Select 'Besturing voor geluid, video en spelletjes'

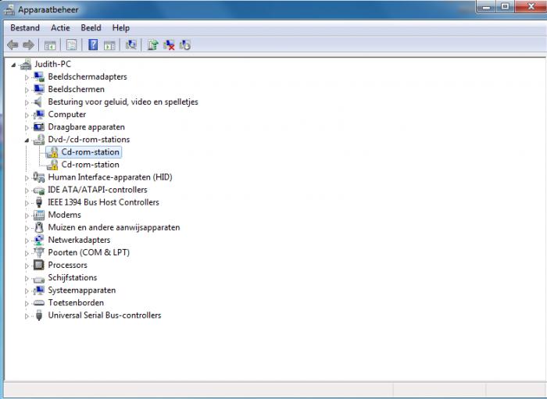[123, 102]
